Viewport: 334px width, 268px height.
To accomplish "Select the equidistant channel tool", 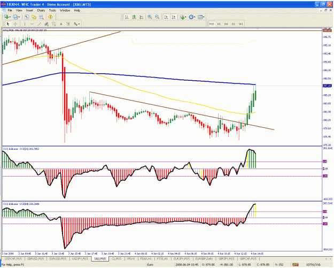I will coord(46,24).
